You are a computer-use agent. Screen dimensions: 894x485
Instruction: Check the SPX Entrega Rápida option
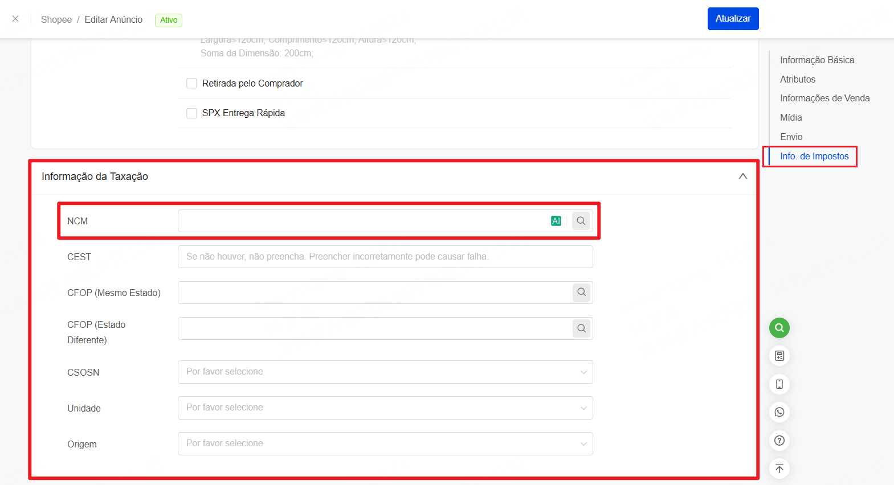tap(192, 113)
